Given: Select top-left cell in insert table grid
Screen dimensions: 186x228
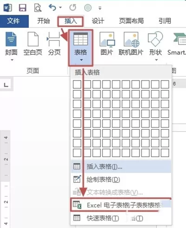Looking at the screenshot, I should point(77,84).
